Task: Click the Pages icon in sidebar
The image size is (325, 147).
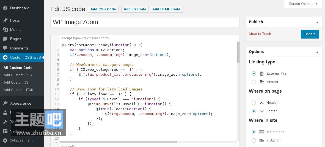Action: (5, 39)
